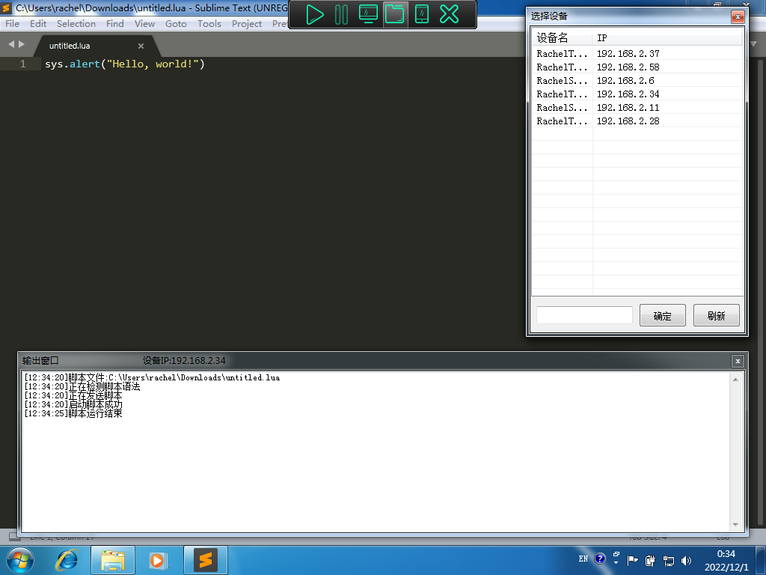The width and height of the screenshot is (766, 575).
Task: Click the green play button to run script
Action: [x=315, y=14]
